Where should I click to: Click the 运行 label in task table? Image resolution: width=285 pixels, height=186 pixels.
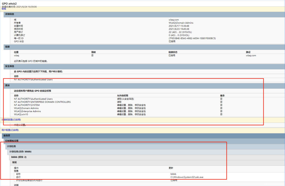[18, 177]
